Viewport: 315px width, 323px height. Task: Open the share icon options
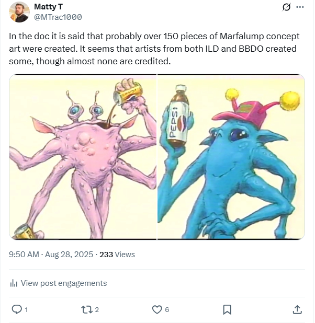(x=297, y=309)
